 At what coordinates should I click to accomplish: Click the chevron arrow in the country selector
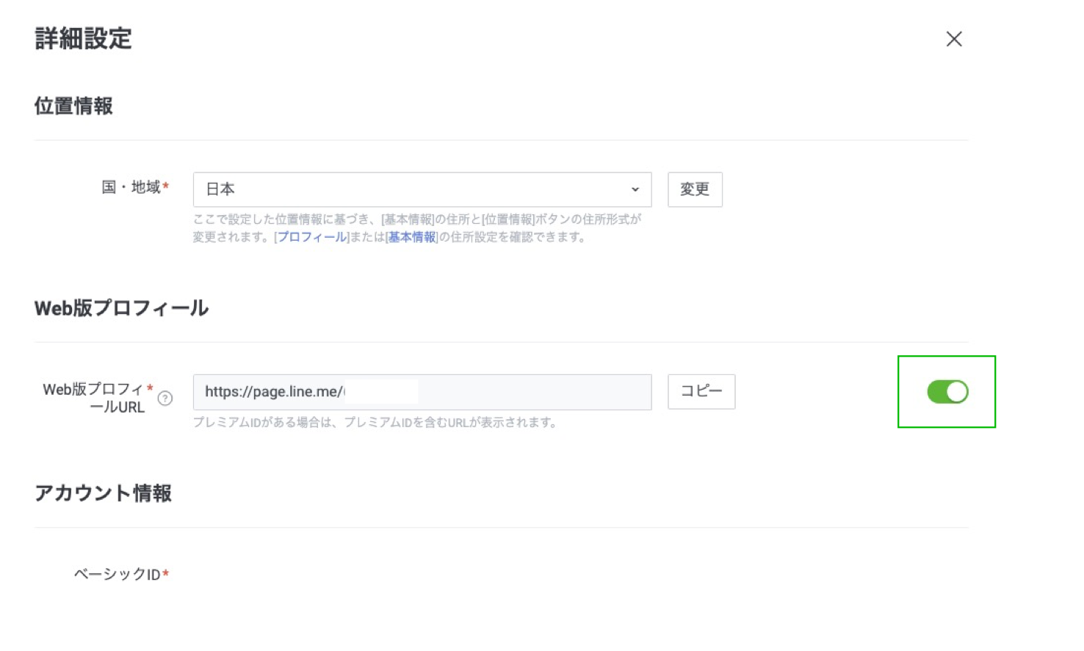pyautogui.click(x=635, y=189)
